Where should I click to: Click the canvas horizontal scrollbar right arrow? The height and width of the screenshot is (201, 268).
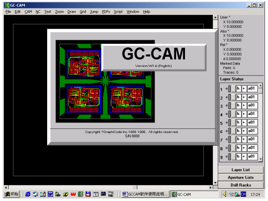(211, 188)
